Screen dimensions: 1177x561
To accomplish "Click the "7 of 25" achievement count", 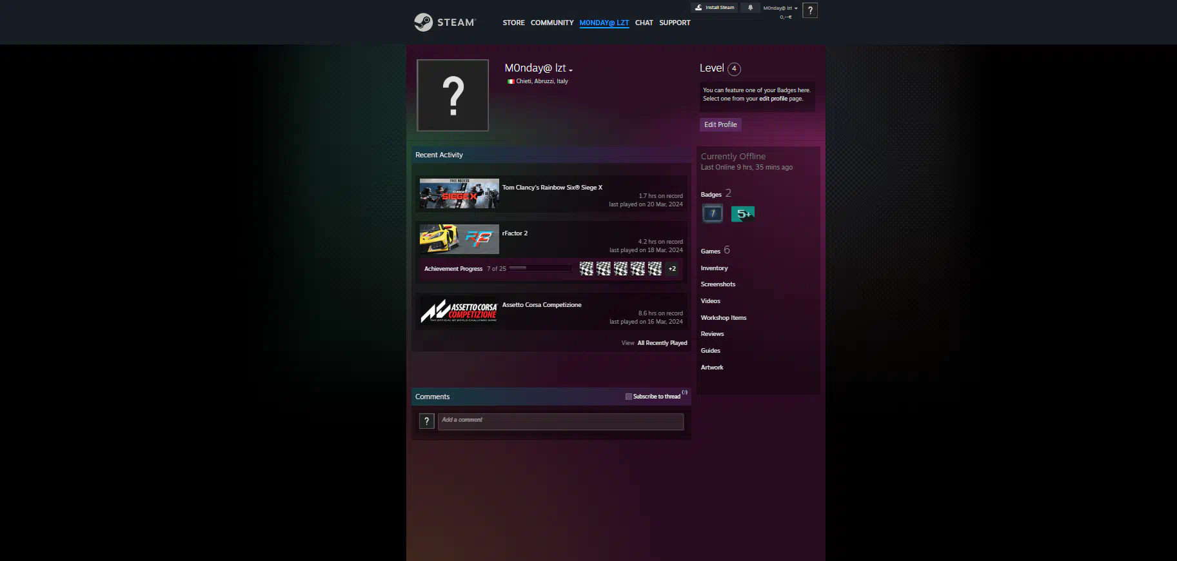I will coord(497,269).
